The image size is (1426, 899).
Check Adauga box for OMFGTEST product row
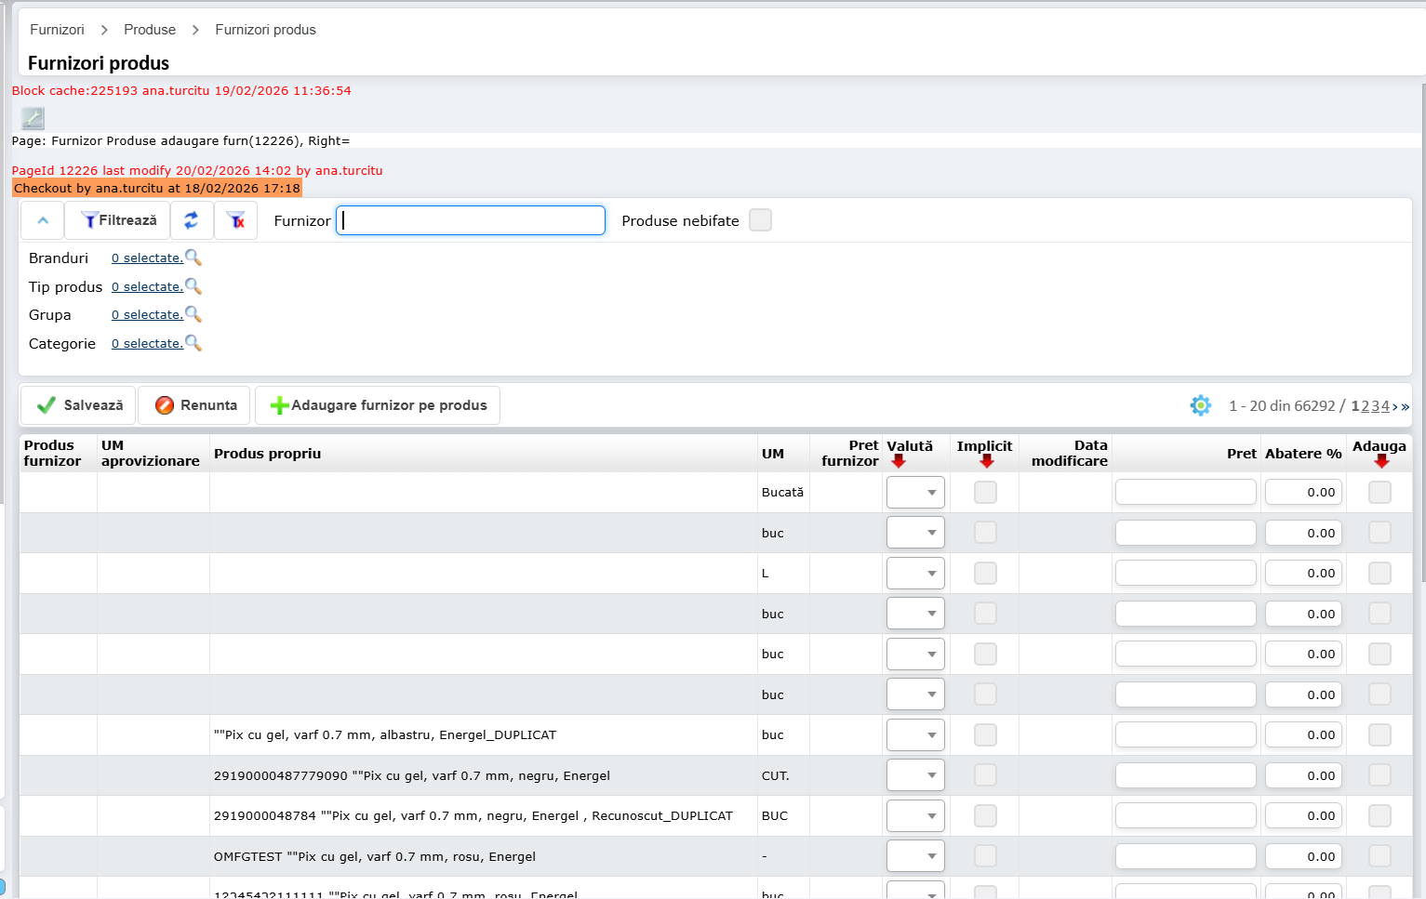pos(1379,856)
